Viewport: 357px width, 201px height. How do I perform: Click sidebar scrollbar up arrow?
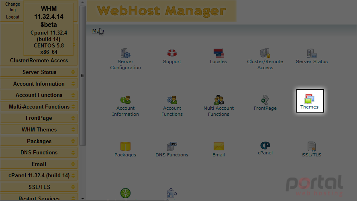[83, 2]
